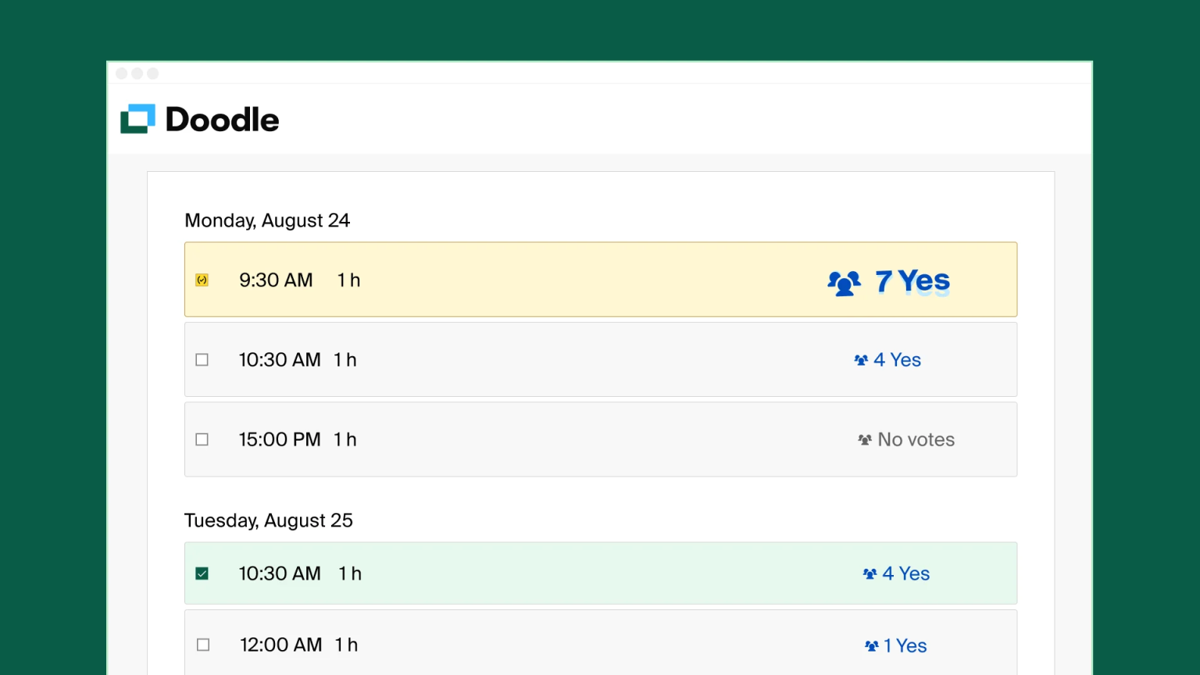The height and width of the screenshot is (675, 1200).
Task: Click the Monday, August 24 heading
Action: [267, 220]
